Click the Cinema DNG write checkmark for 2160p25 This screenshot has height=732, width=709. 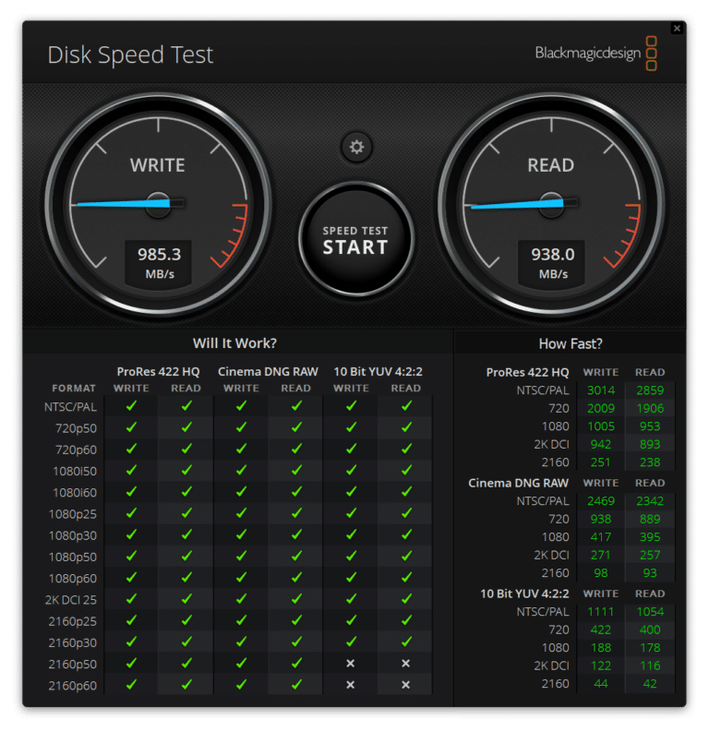(x=241, y=621)
